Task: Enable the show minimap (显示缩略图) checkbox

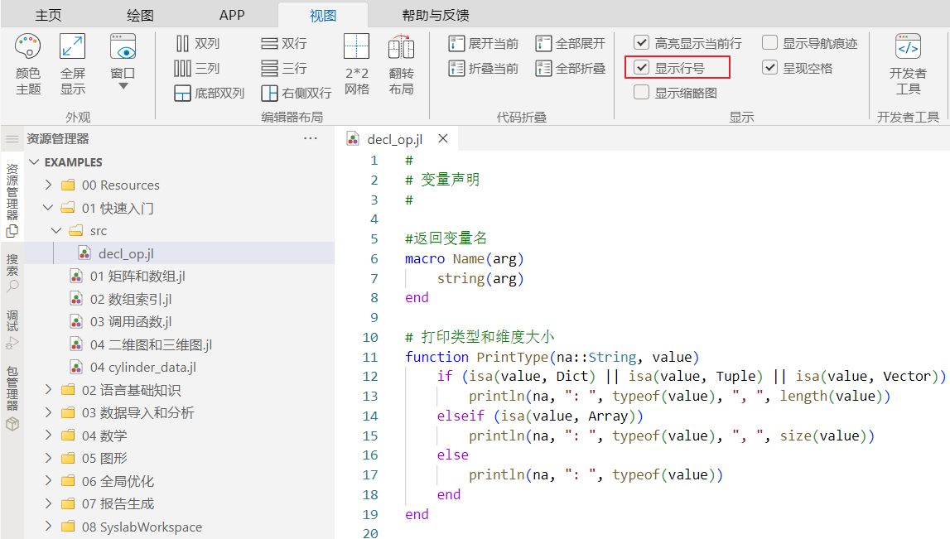Action: click(642, 93)
